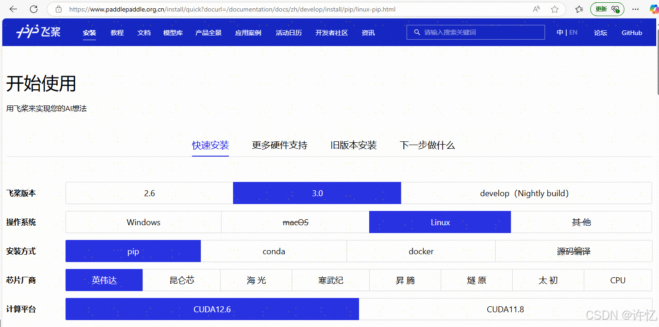Choose conda install method

click(x=274, y=251)
